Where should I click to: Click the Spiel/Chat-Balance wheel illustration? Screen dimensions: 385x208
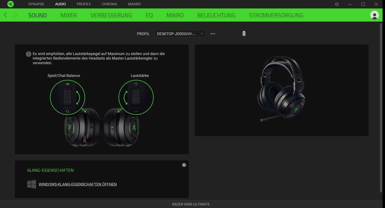point(67,97)
